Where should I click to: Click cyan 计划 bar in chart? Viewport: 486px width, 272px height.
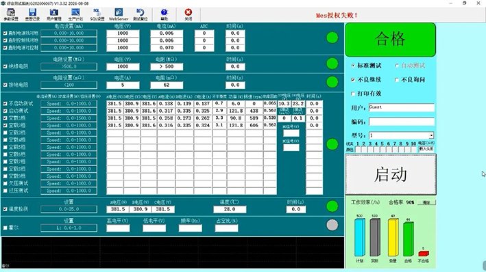pyautogui.click(x=360, y=237)
